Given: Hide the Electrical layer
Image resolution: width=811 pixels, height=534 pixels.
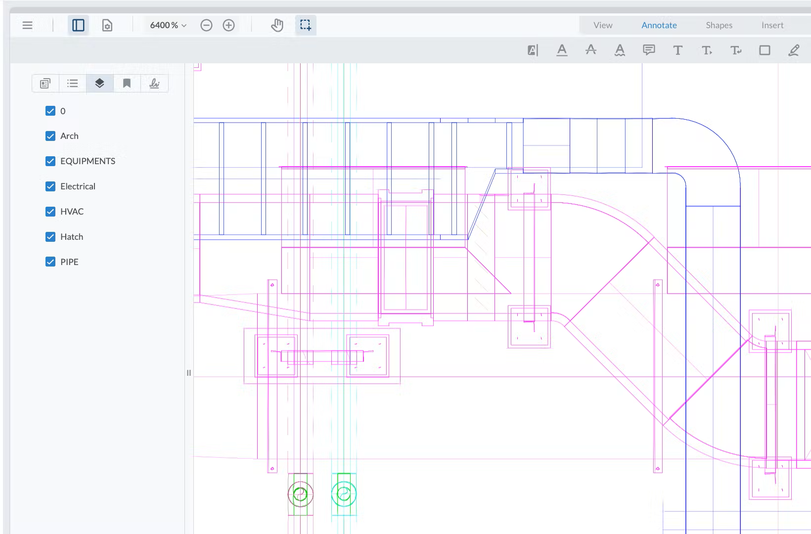Looking at the screenshot, I should point(50,186).
